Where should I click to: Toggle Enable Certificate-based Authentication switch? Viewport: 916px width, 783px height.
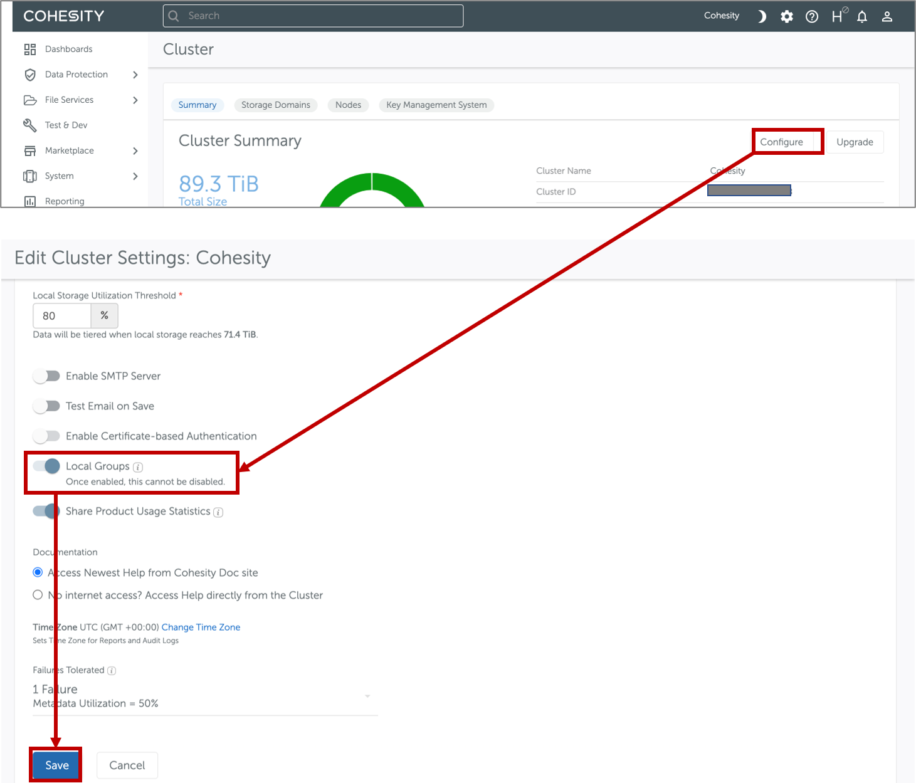point(46,436)
